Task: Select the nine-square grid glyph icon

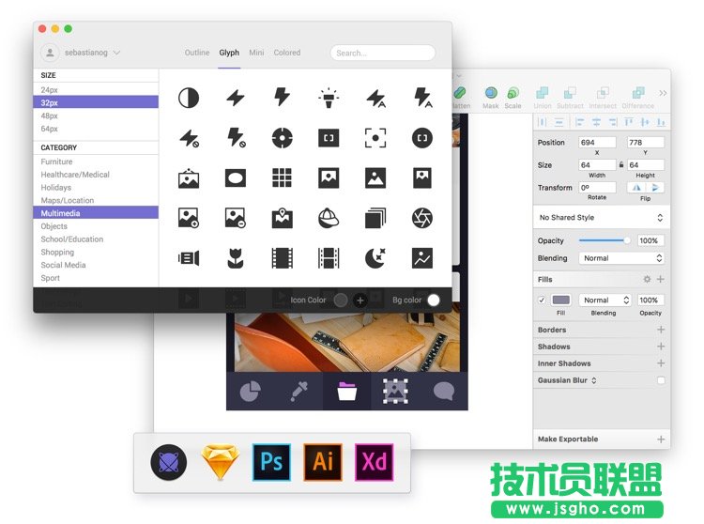Action: point(282,177)
